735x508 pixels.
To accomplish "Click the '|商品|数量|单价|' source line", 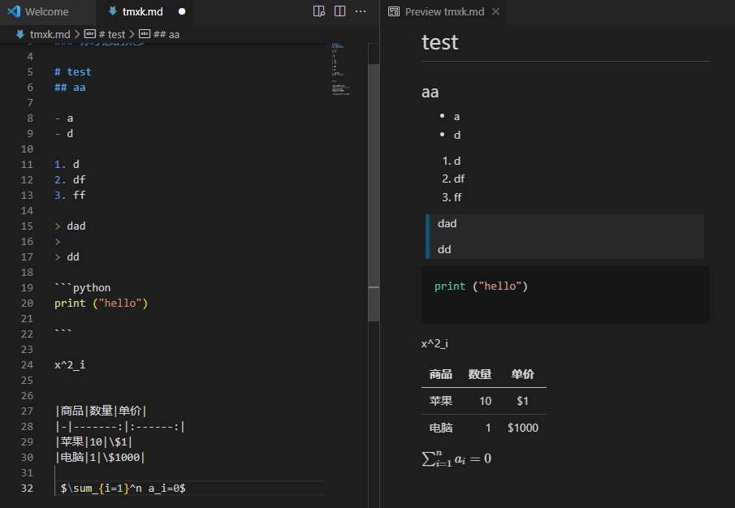I will click(x=102, y=411).
